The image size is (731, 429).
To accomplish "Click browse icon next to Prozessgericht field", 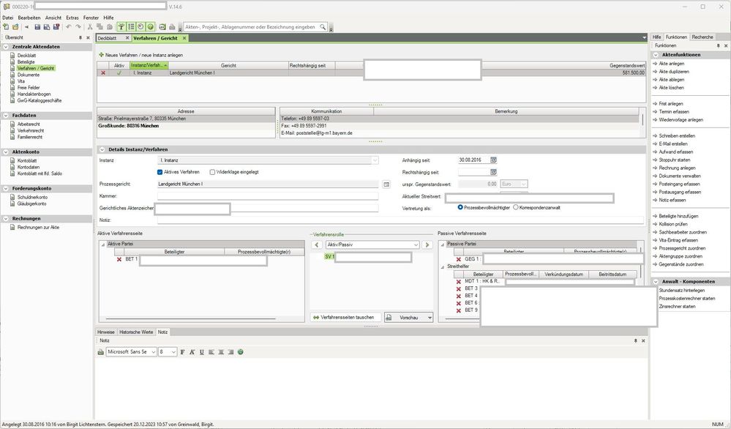I will pos(386,184).
